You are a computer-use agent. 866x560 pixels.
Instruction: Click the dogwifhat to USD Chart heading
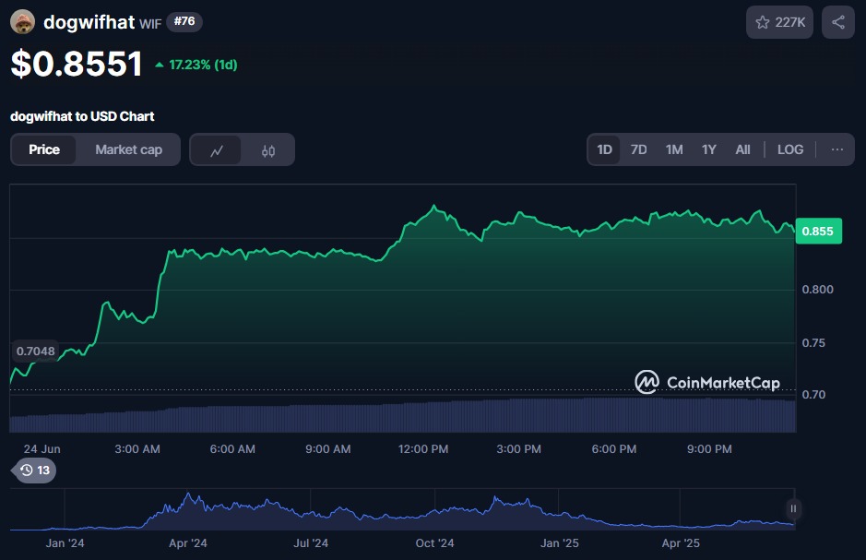pyautogui.click(x=82, y=116)
